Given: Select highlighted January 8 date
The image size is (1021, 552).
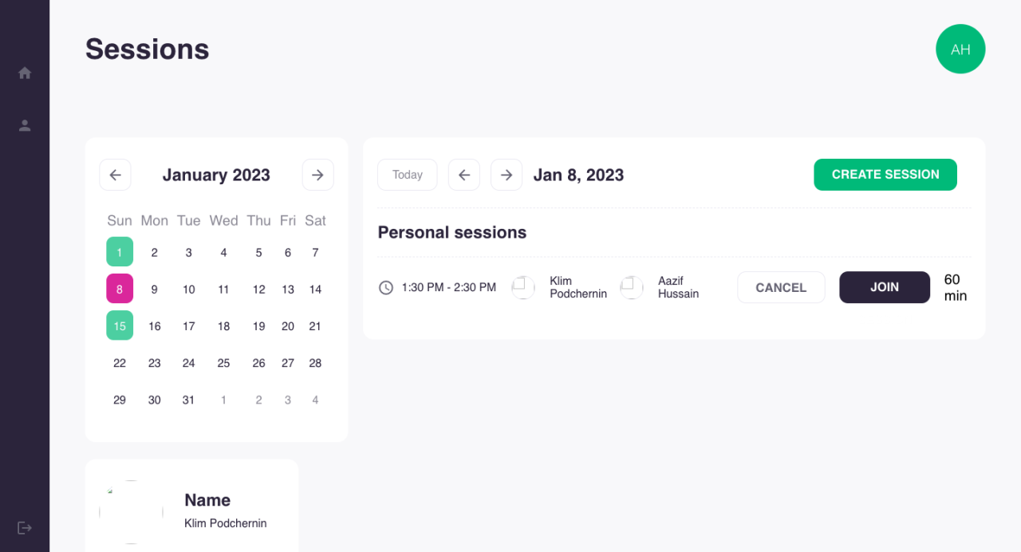Looking at the screenshot, I should pos(120,289).
